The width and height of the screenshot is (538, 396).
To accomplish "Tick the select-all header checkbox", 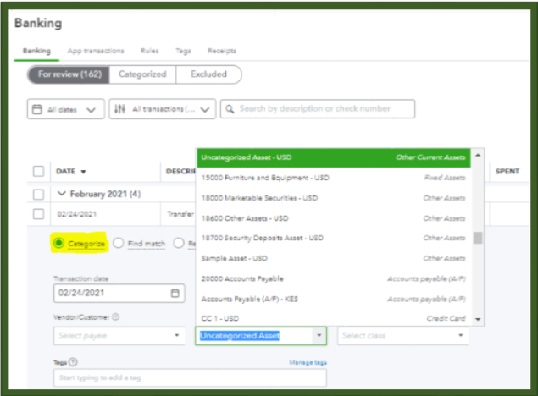I will [38, 171].
